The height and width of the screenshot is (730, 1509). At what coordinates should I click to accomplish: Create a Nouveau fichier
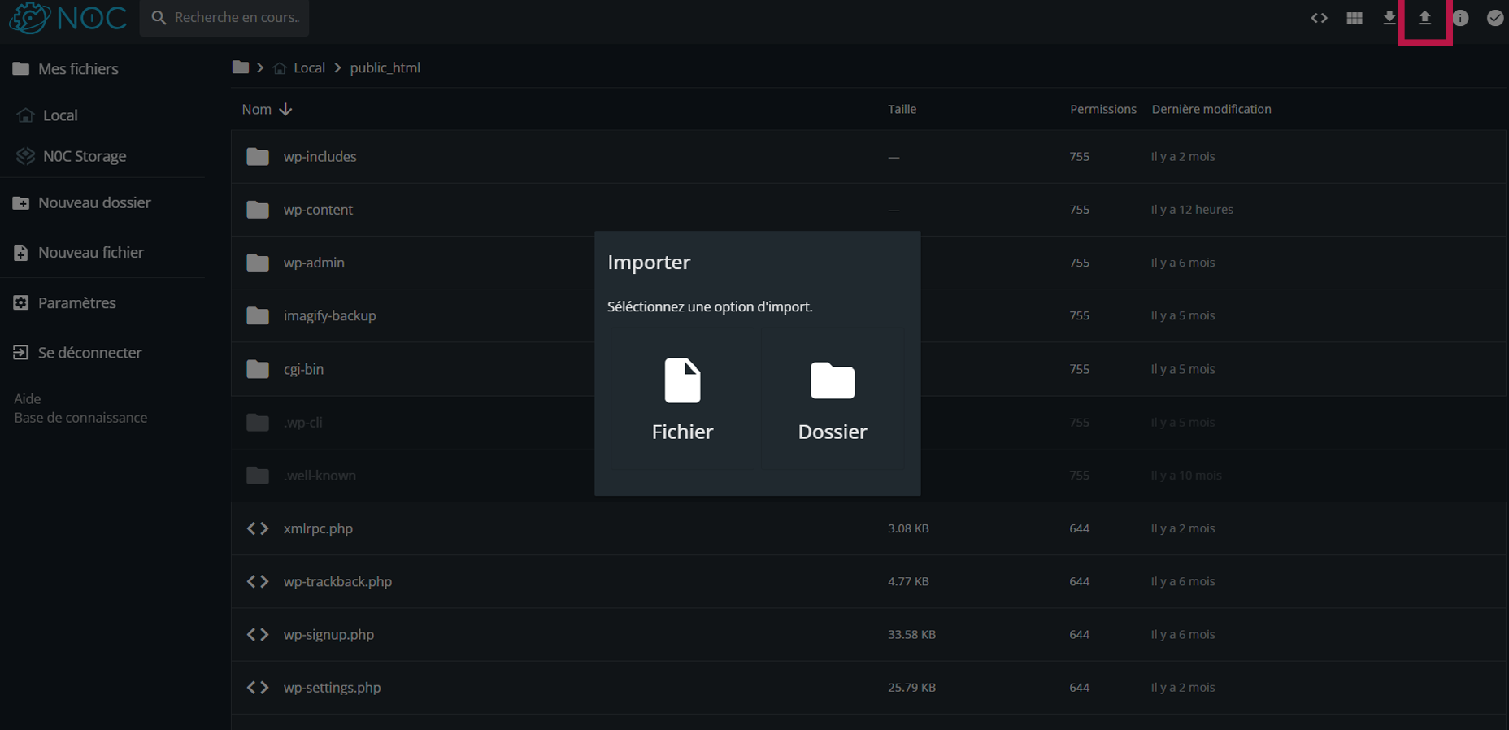point(78,253)
